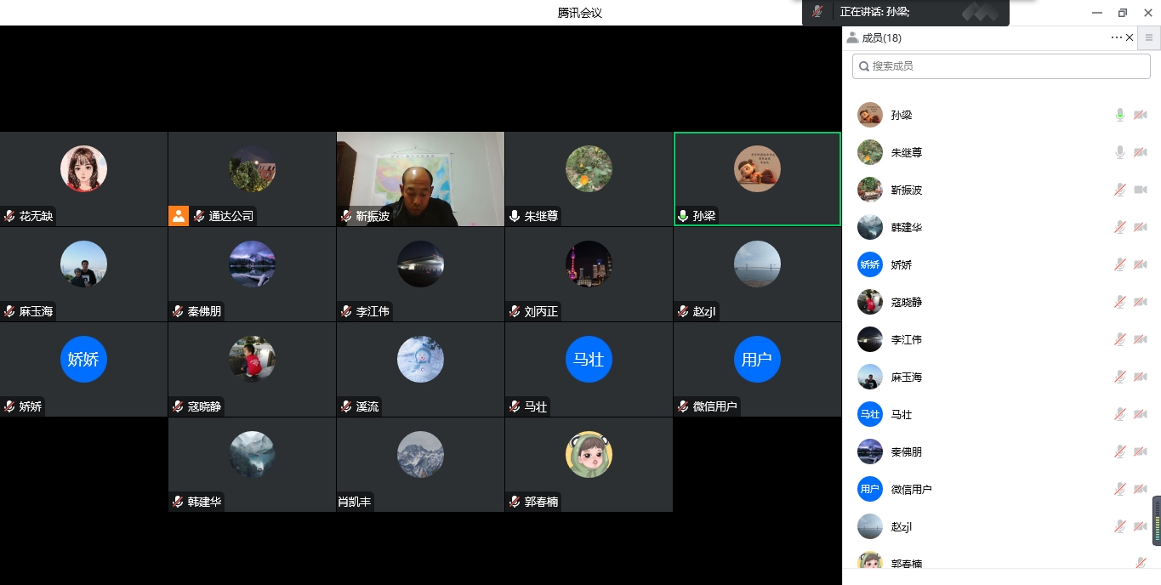The width and height of the screenshot is (1161, 585).
Task: Click the name 靳振波 in the member list
Action: (x=907, y=190)
